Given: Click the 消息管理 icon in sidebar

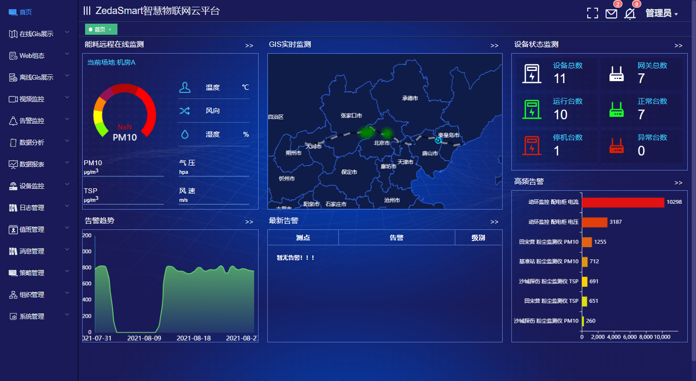Looking at the screenshot, I should coord(13,251).
